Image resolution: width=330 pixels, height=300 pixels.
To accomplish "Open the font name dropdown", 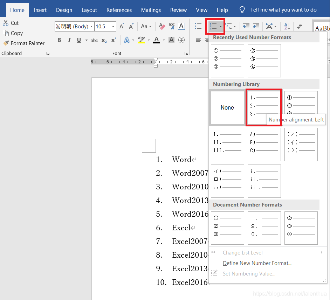I will coord(91,27).
